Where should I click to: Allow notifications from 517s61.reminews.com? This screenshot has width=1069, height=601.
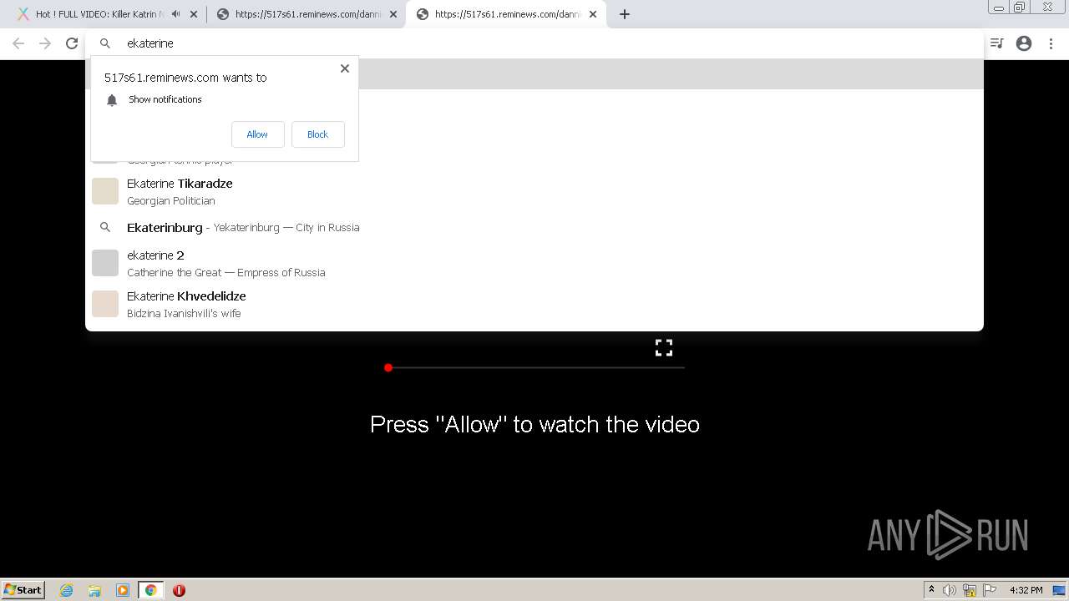257,134
